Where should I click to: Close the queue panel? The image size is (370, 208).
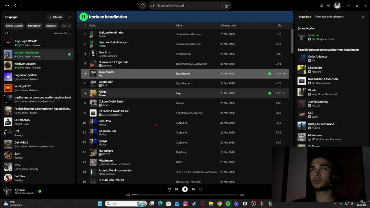click(363, 17)
